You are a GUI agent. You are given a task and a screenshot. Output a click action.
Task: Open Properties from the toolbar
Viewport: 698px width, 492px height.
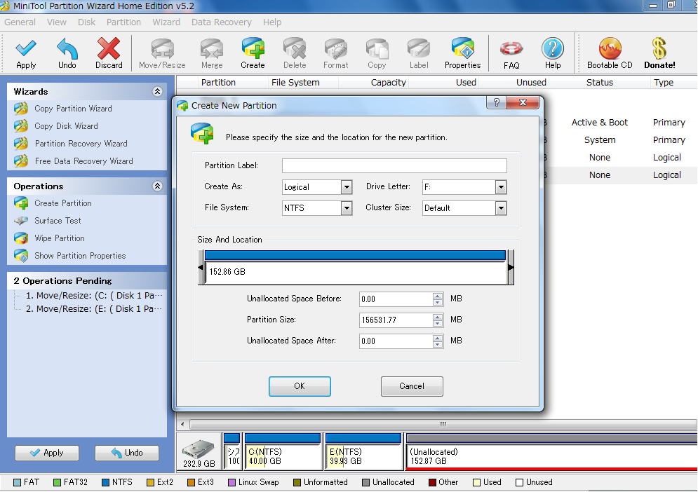click(x=462, y=53)
